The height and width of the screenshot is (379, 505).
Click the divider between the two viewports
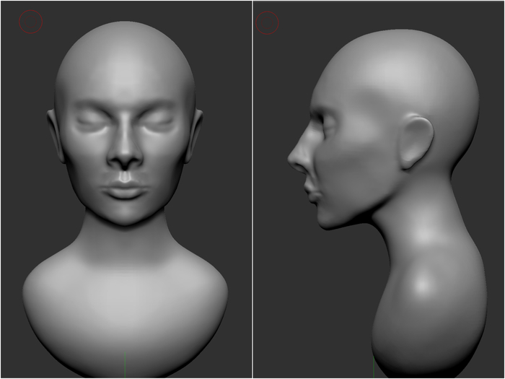pos(252,189)
